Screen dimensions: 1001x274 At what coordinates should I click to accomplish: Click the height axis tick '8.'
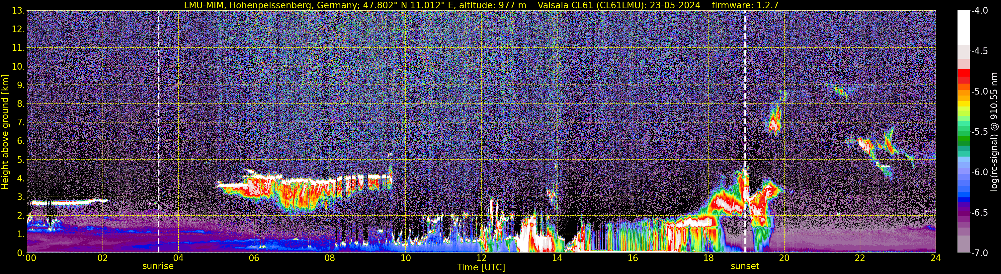21,103
